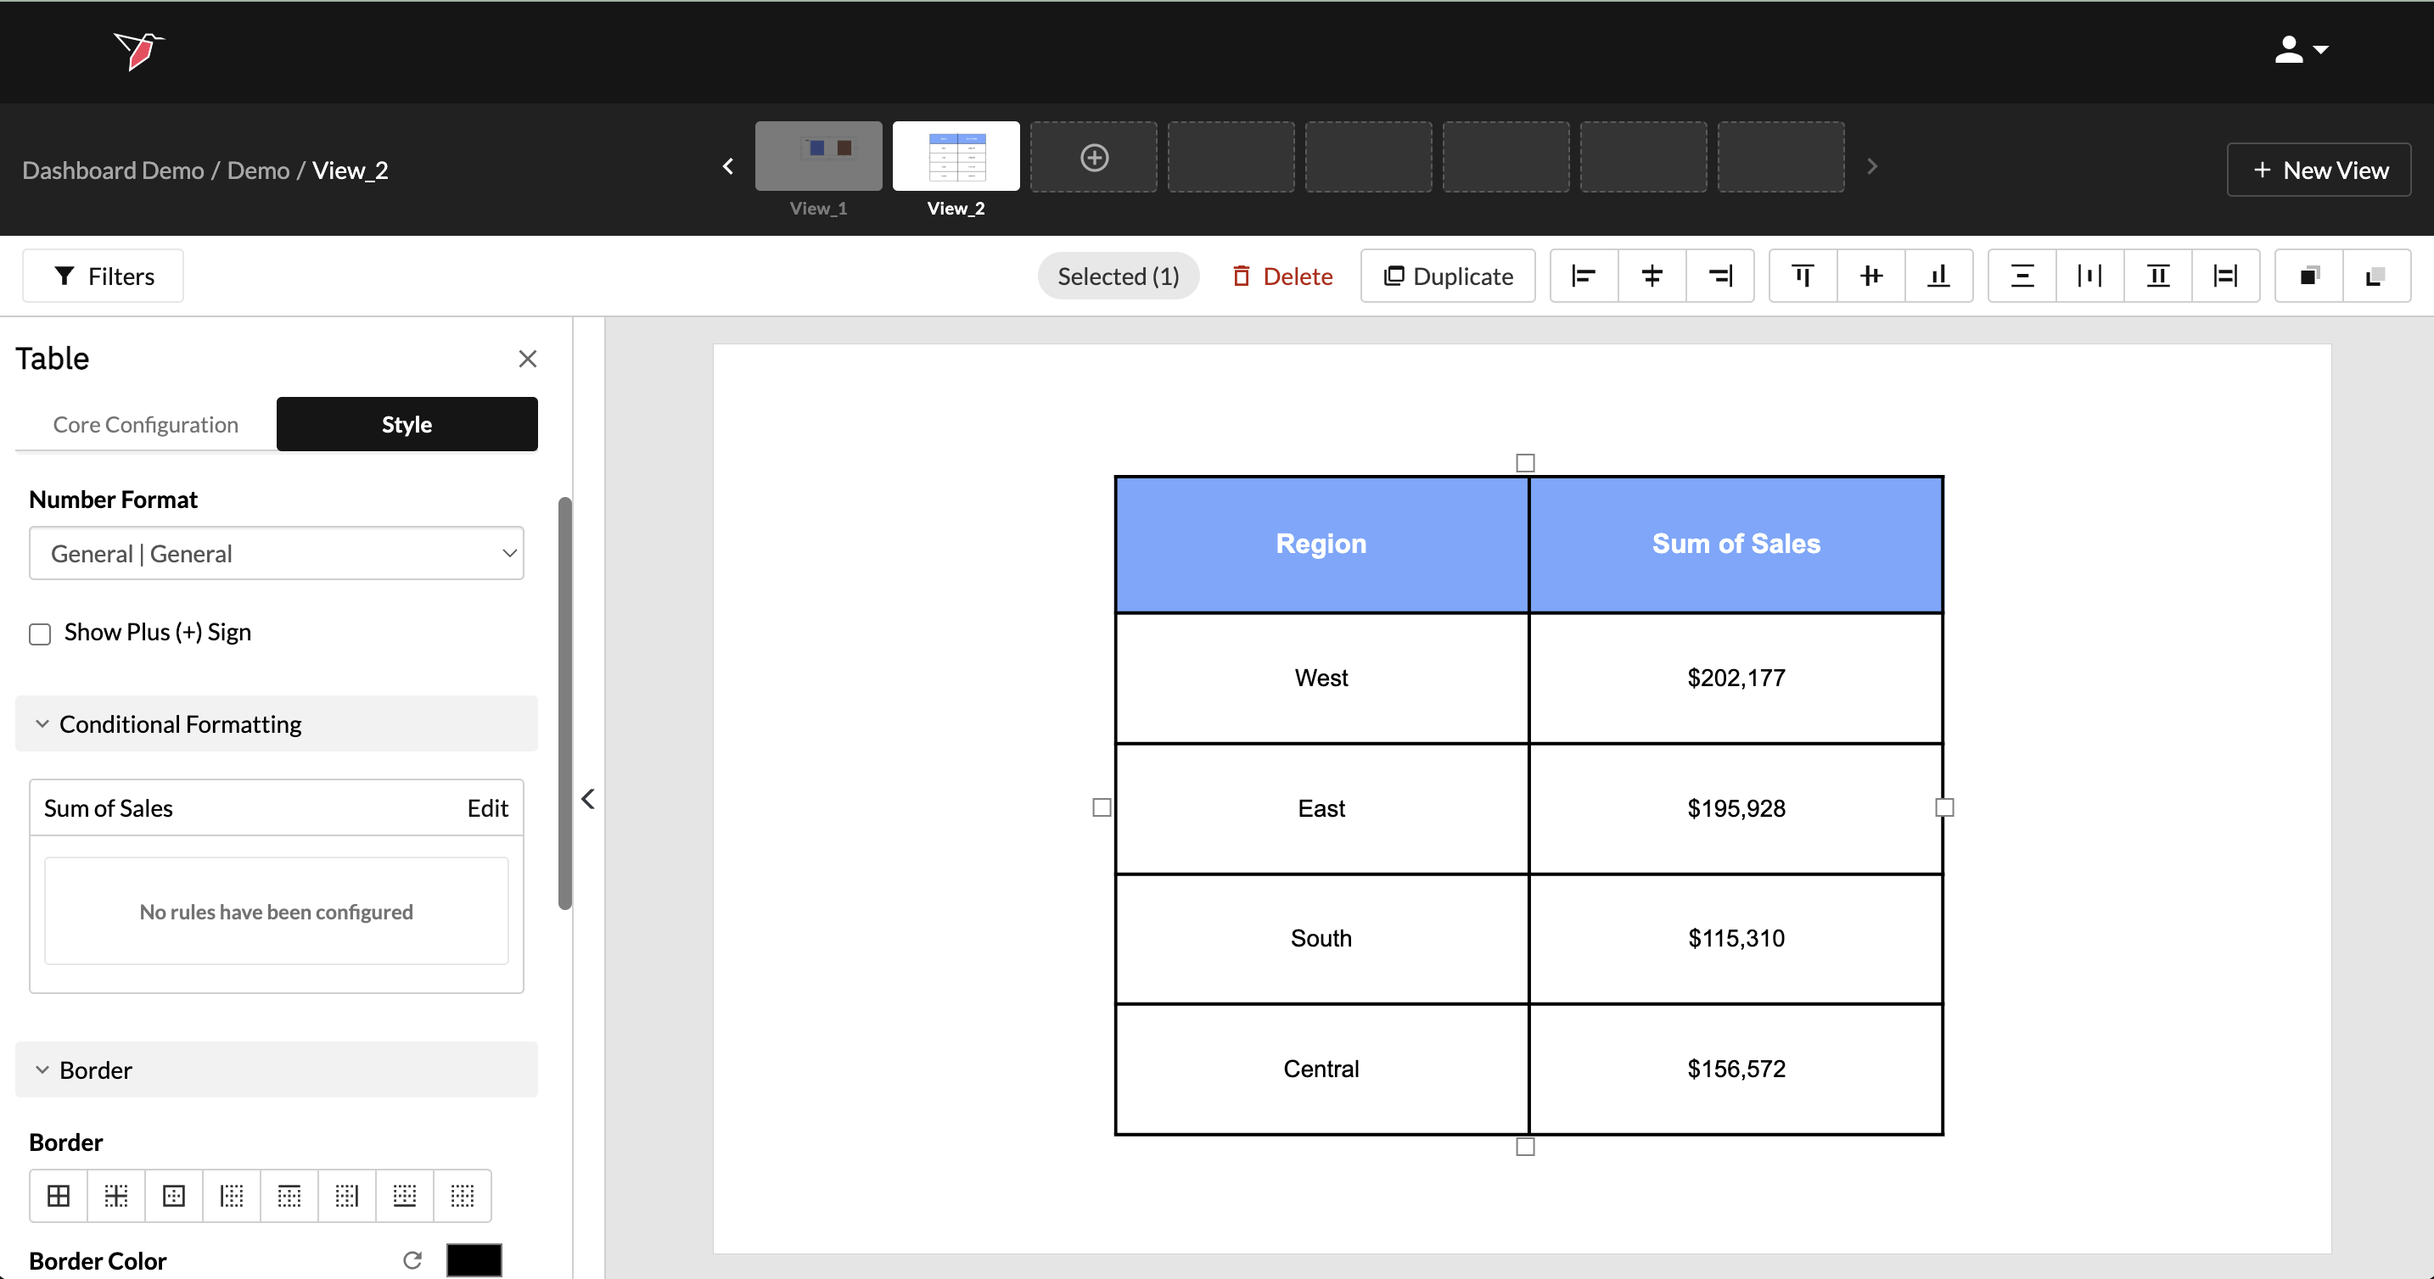Click the align bottom edges icon
Screen dimensions: 2434x1279
[x=1938, y=276]
